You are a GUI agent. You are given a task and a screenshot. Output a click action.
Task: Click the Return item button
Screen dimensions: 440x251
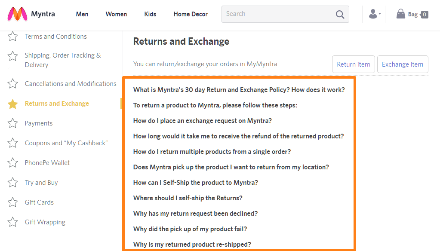[x=353, y=64]
